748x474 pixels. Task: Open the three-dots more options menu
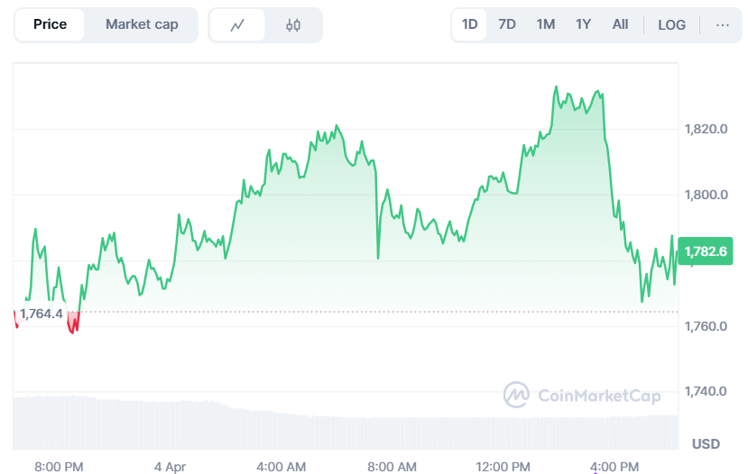[722, 25]
